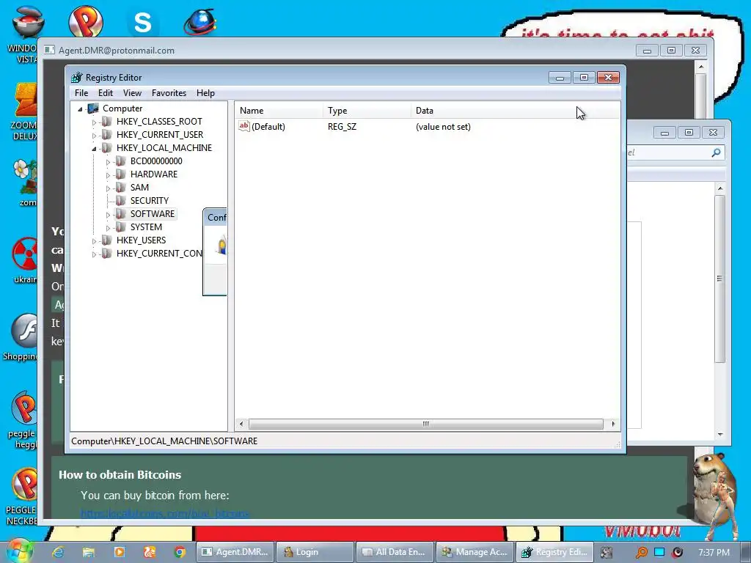Screen dimensions: 751x563
Task: Expand the HKEY_CURRENT_USER key
Action: (95, 136)
